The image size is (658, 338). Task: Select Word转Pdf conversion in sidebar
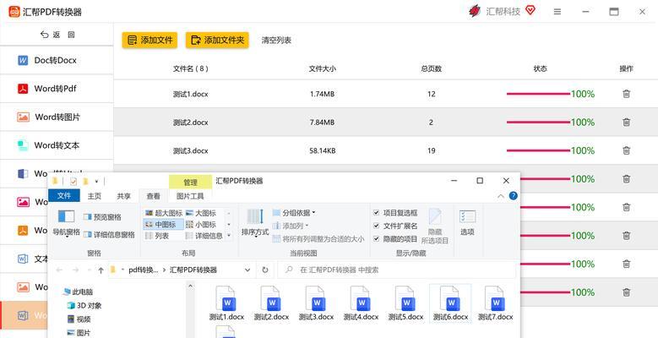click(57, 89)
